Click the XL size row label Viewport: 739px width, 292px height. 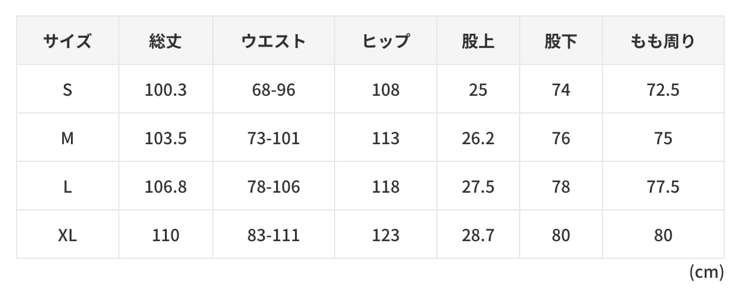pos(67,235)
